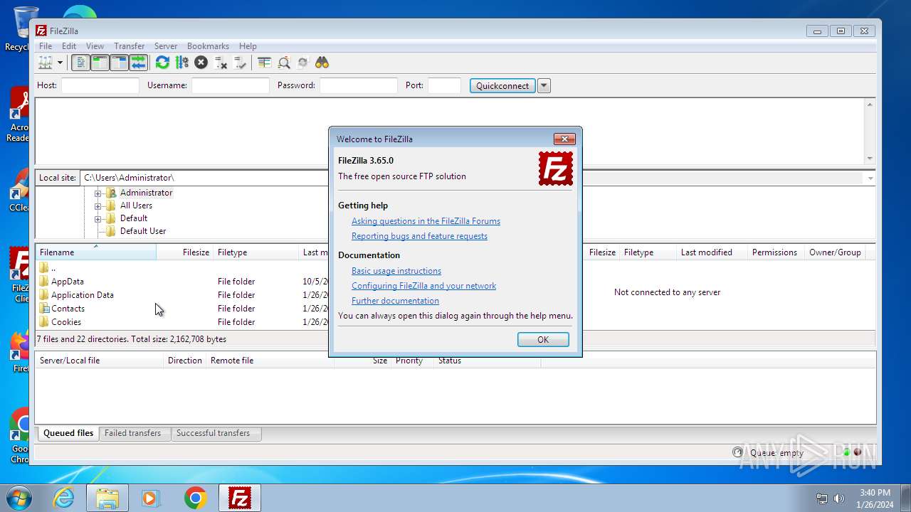Open Basic usage instructions link

point(396,271)
